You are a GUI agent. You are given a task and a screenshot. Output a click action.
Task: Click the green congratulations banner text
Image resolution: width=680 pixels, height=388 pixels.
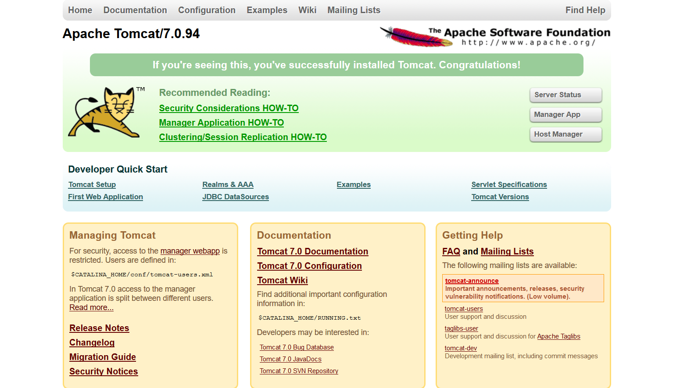(x=336, y=65)
